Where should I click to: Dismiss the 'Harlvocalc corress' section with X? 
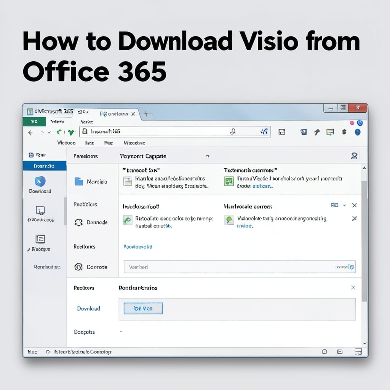pyautogui.click(x=355, y=205)
